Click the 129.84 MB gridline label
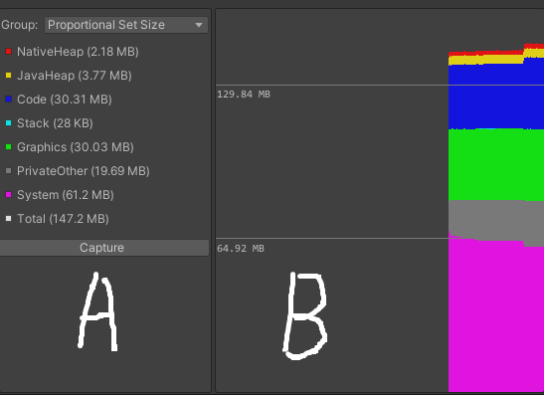This screenshot has height=395, width=544. click(244, 95)
